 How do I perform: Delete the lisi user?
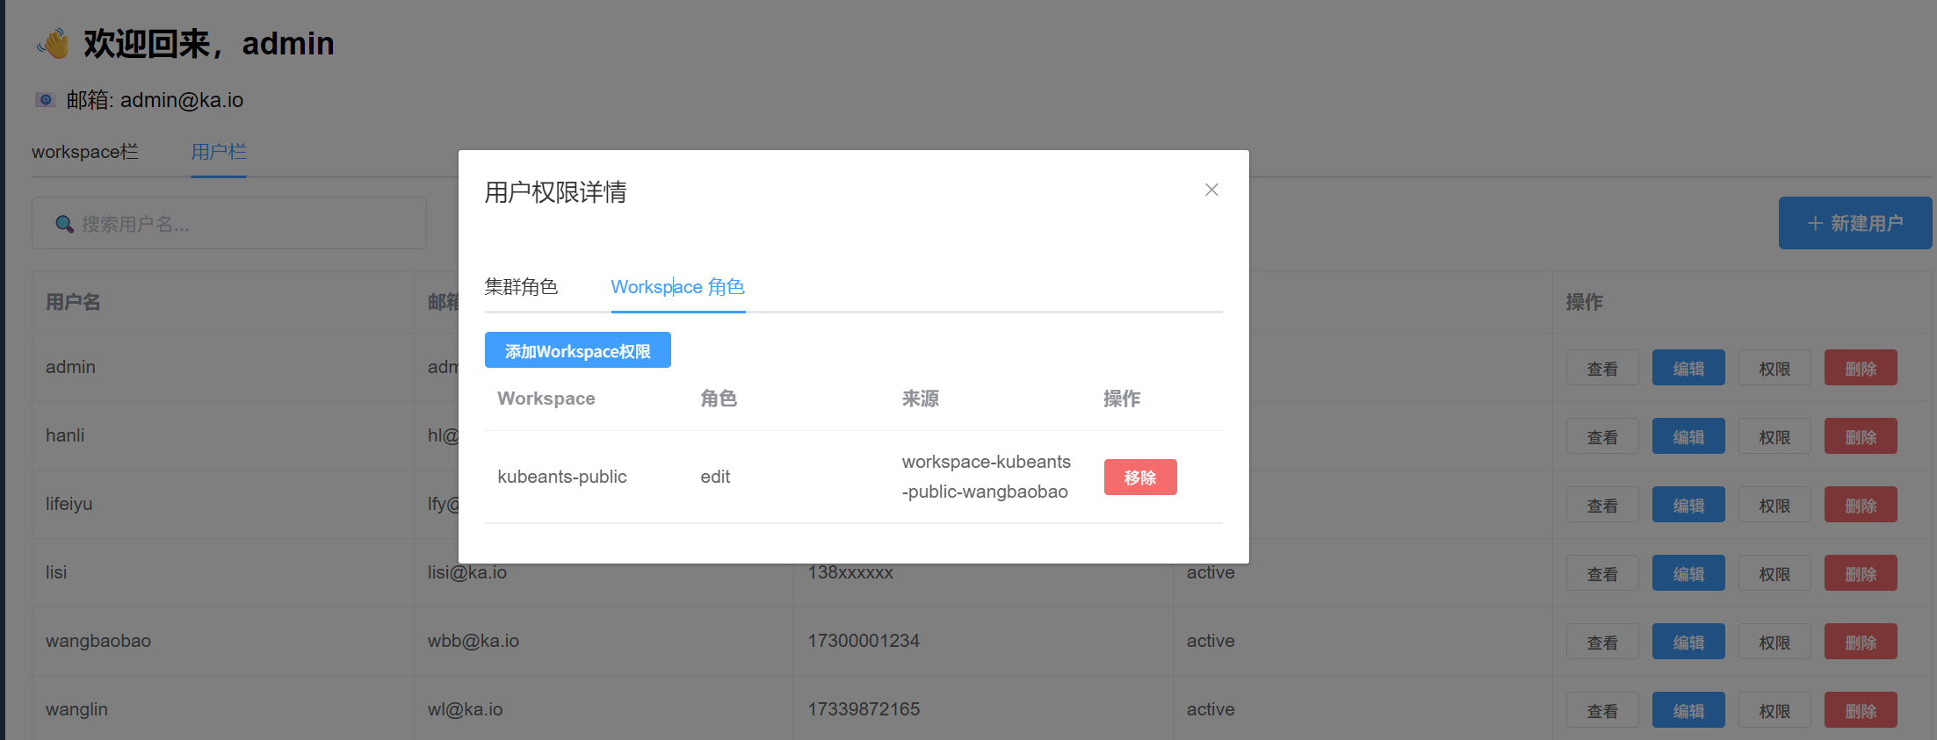(1860, 574)
